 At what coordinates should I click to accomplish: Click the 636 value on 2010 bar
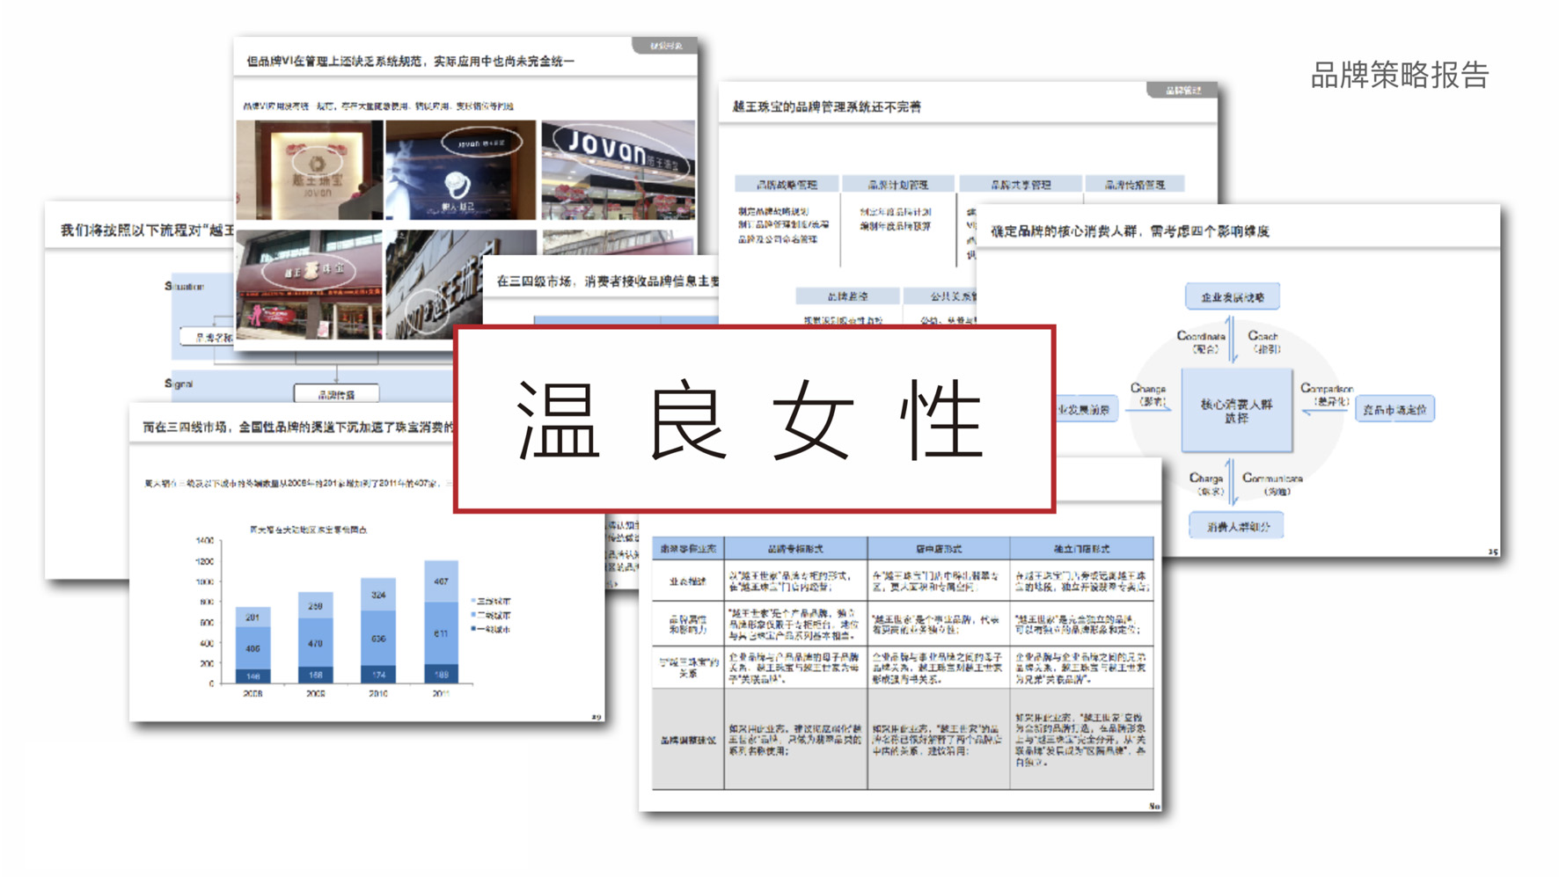tap(378, 639)
